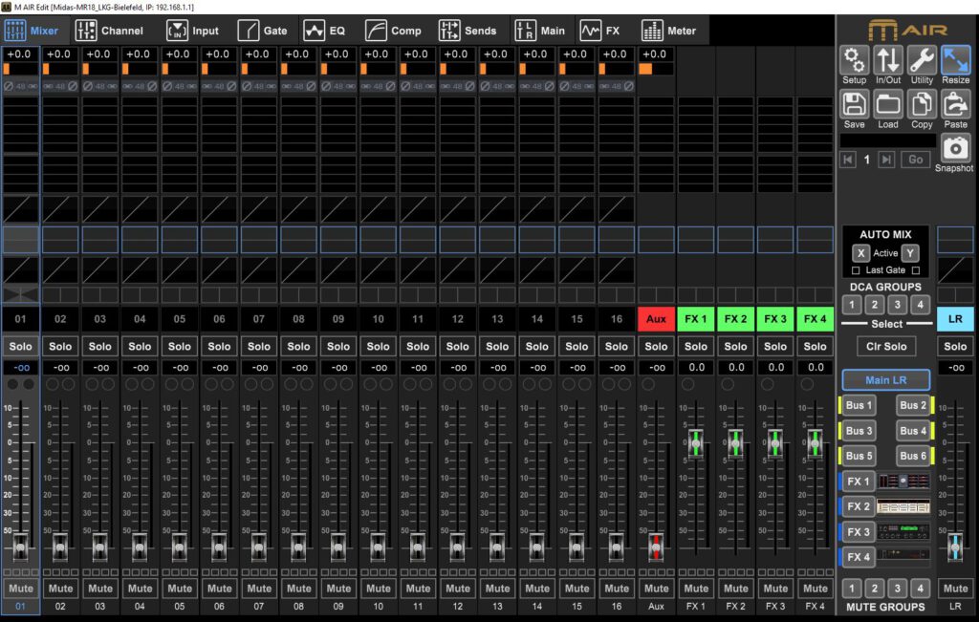Select the red Aux channel label
Image resolution: width=979 pixels, height=622 pixels.
[656, 319]
